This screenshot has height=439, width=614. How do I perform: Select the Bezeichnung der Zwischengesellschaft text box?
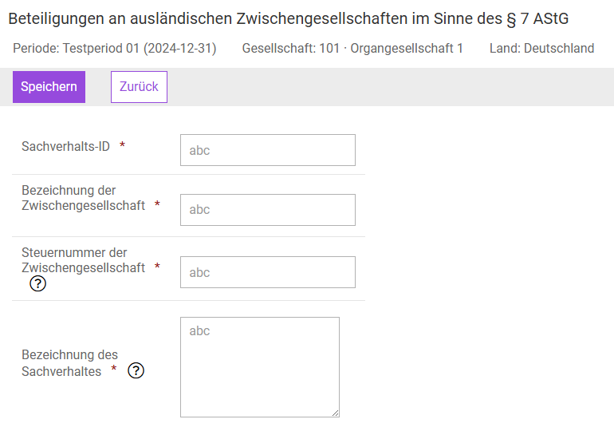click(268, 210)
